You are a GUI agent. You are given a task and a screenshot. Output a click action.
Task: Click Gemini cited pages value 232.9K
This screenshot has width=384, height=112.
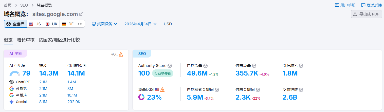(74, 102)
